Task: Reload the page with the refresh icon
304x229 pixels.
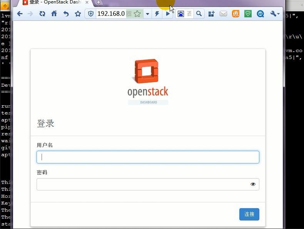Action: [42, 14]
